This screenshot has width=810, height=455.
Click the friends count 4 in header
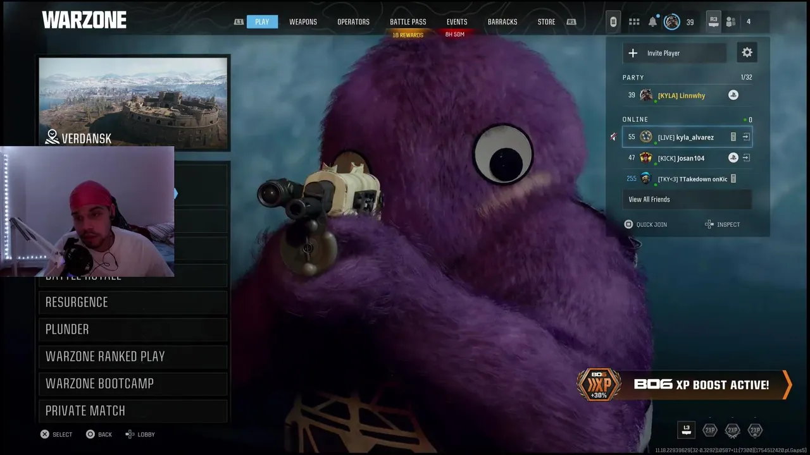click(x=749, y=21)
